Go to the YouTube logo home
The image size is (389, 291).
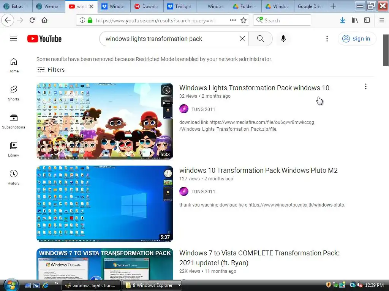pyautogui.click(x=44, y=39)
